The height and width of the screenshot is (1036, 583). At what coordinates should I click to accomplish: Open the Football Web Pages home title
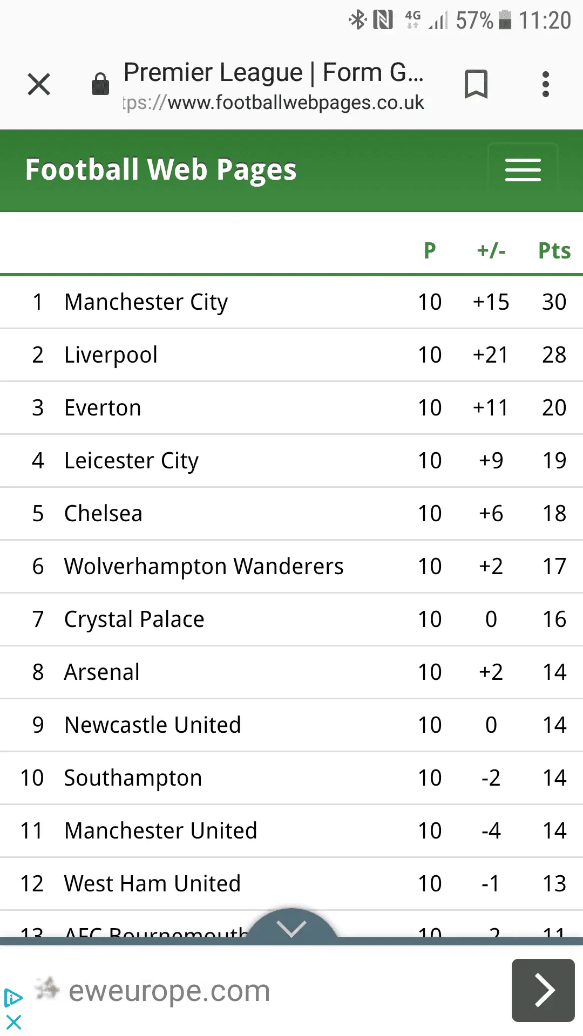tap(161, 170)
